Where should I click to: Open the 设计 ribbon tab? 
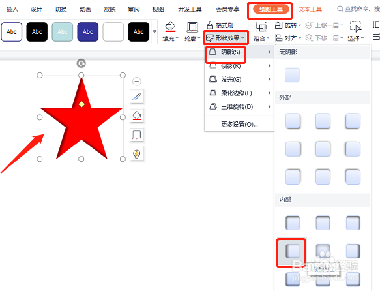pyautogui.click(x=37, y=9)
